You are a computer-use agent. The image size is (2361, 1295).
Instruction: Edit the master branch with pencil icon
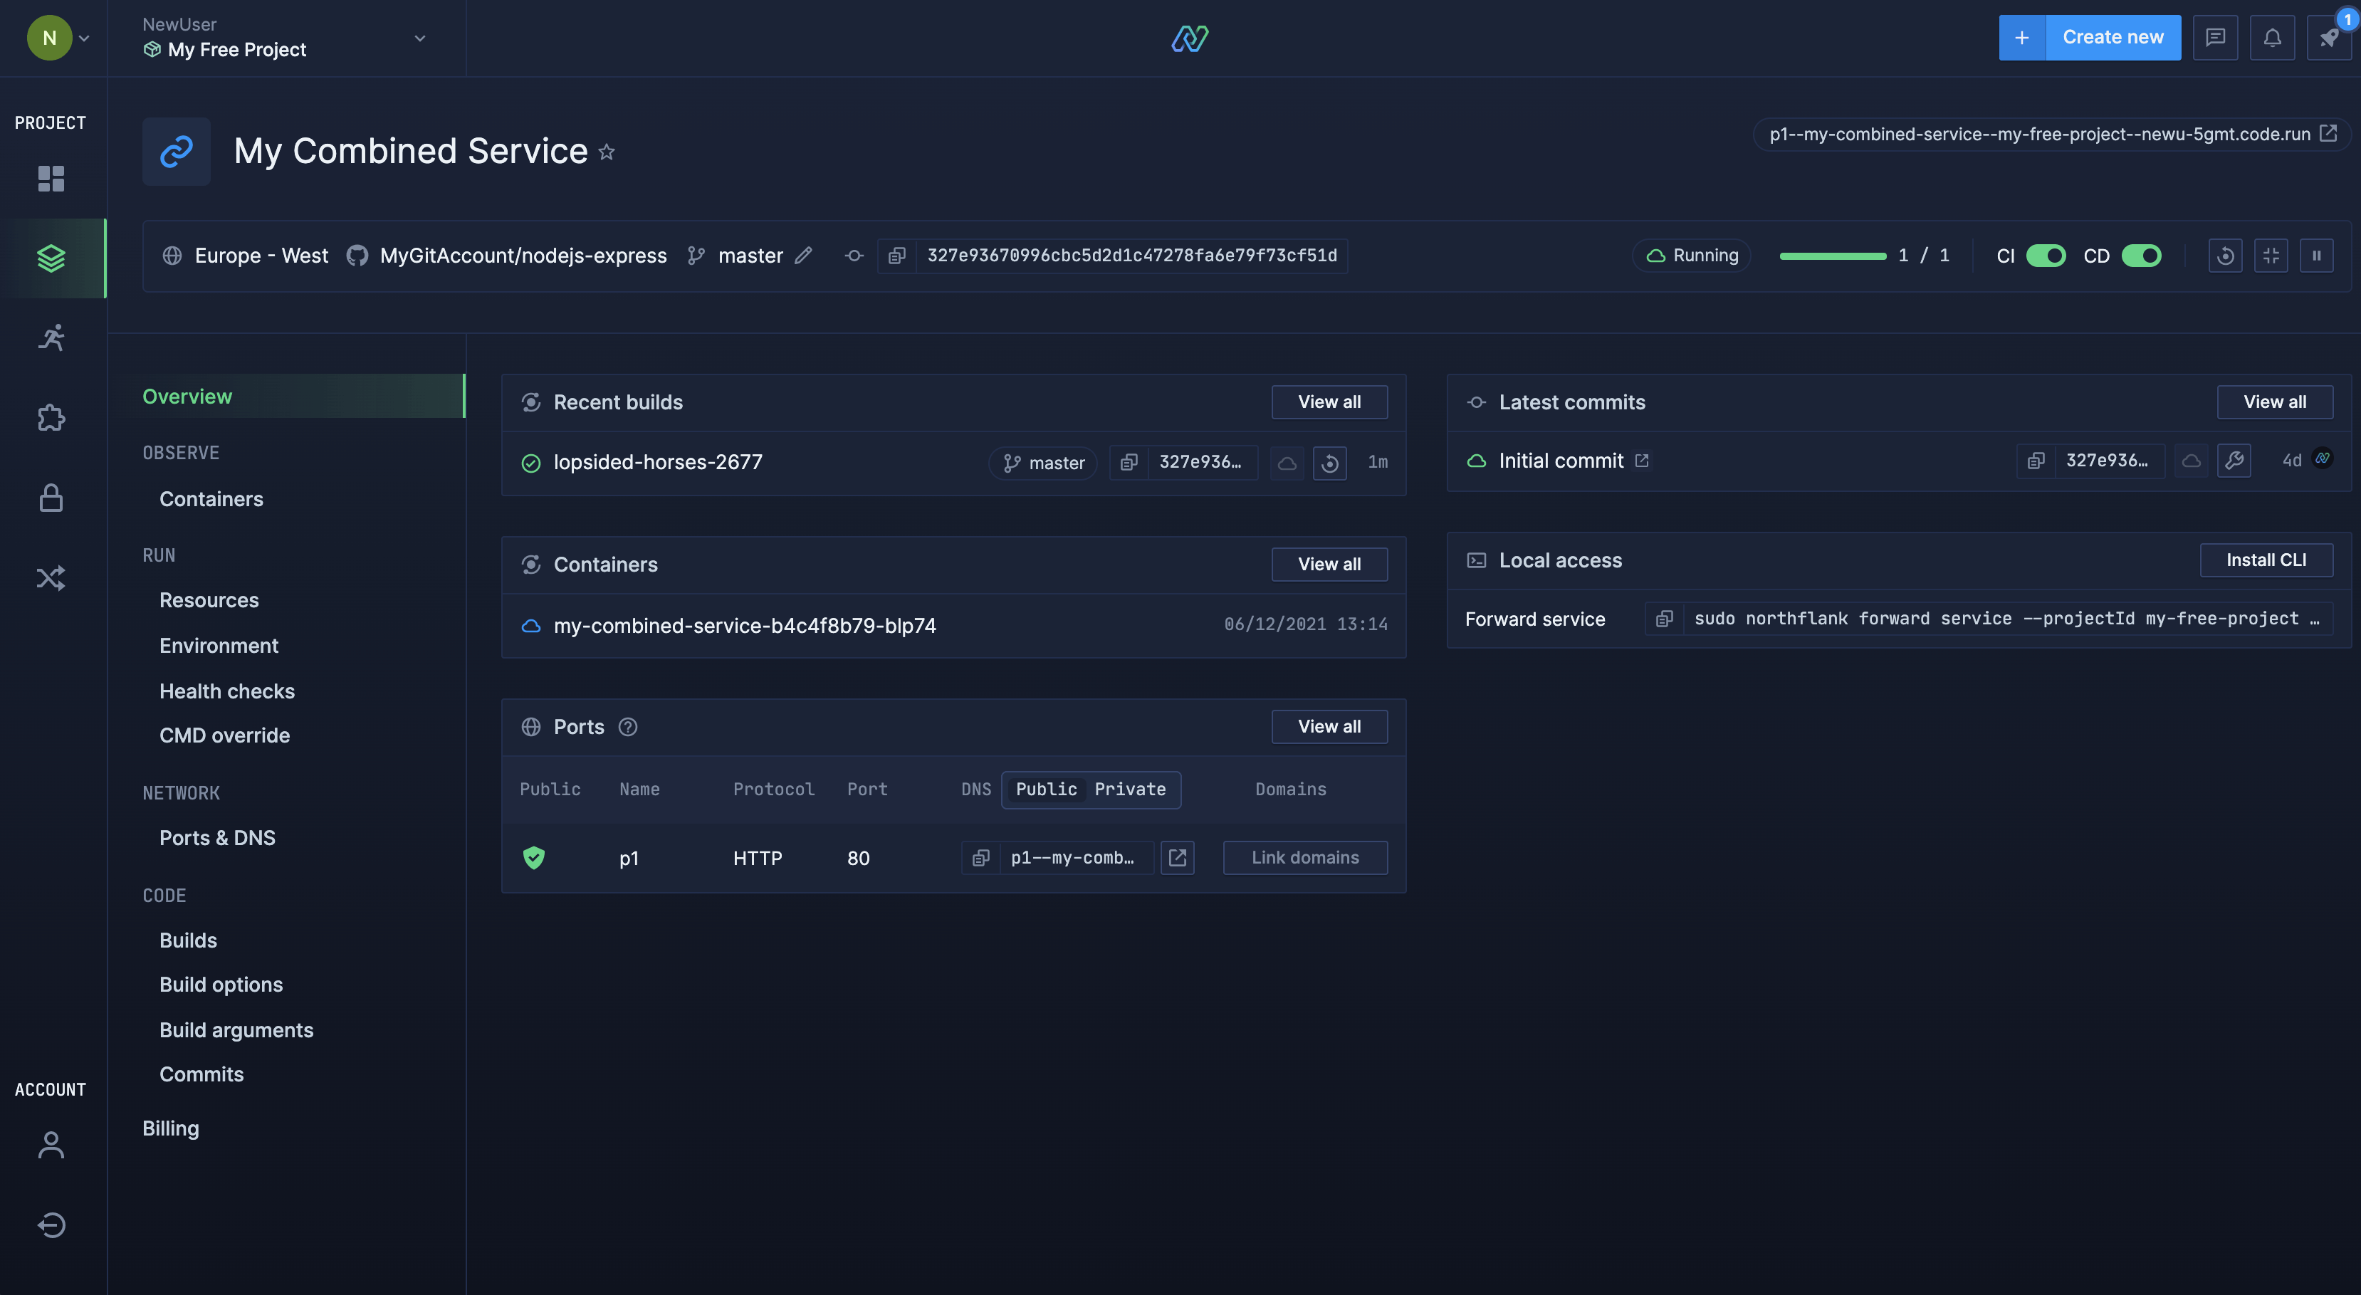[803, 256]
